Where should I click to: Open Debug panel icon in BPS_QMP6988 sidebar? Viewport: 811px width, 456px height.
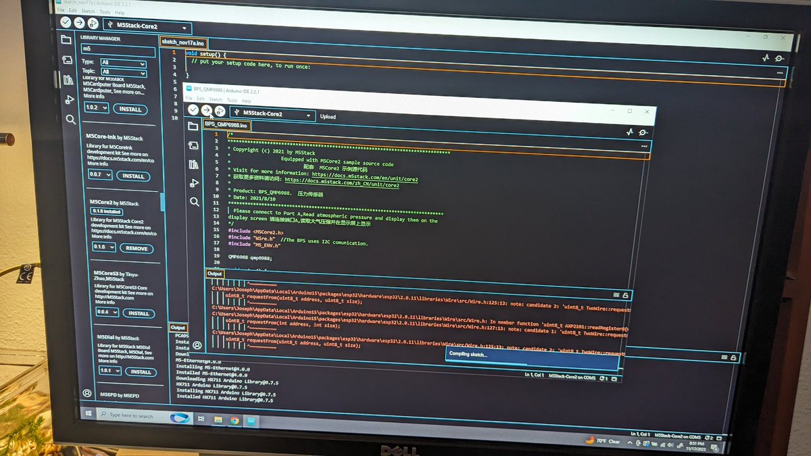(x=194, y=183)
